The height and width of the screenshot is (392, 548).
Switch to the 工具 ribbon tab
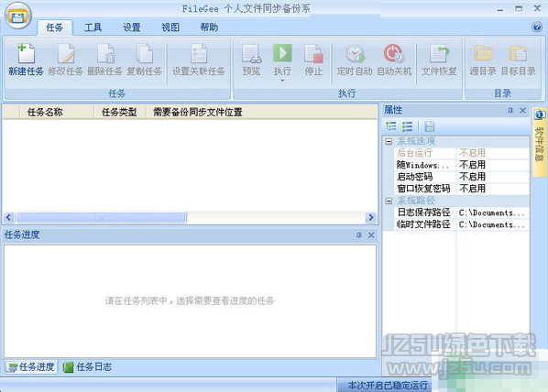93,27
